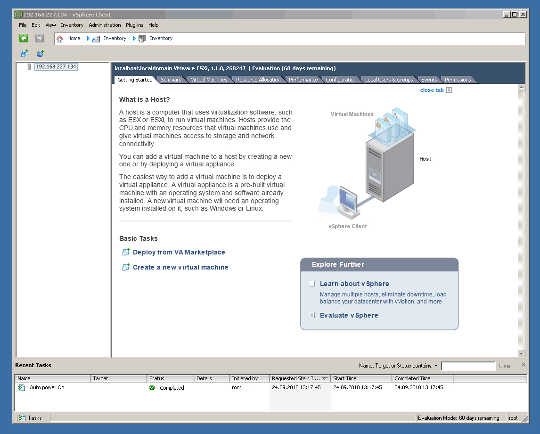Open the Plug-ins menu

click(x=135, y=25)
